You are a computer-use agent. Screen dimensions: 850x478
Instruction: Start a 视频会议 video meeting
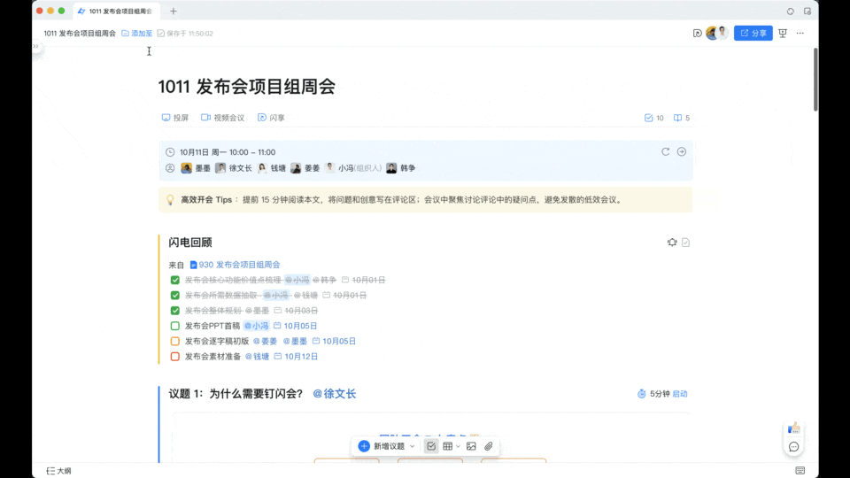[223, 118]
